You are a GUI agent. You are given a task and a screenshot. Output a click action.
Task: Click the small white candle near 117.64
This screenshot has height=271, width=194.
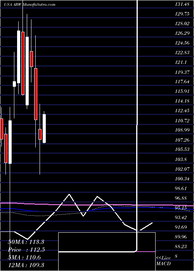pos(14,84)
